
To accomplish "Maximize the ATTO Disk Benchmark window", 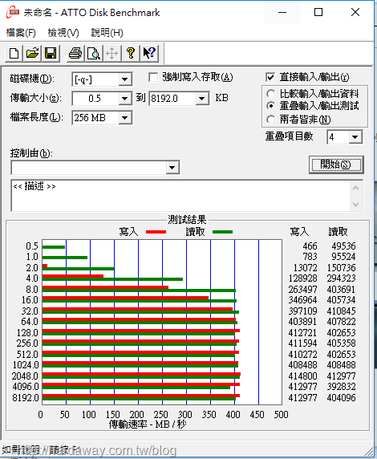I will click(318, 12).
